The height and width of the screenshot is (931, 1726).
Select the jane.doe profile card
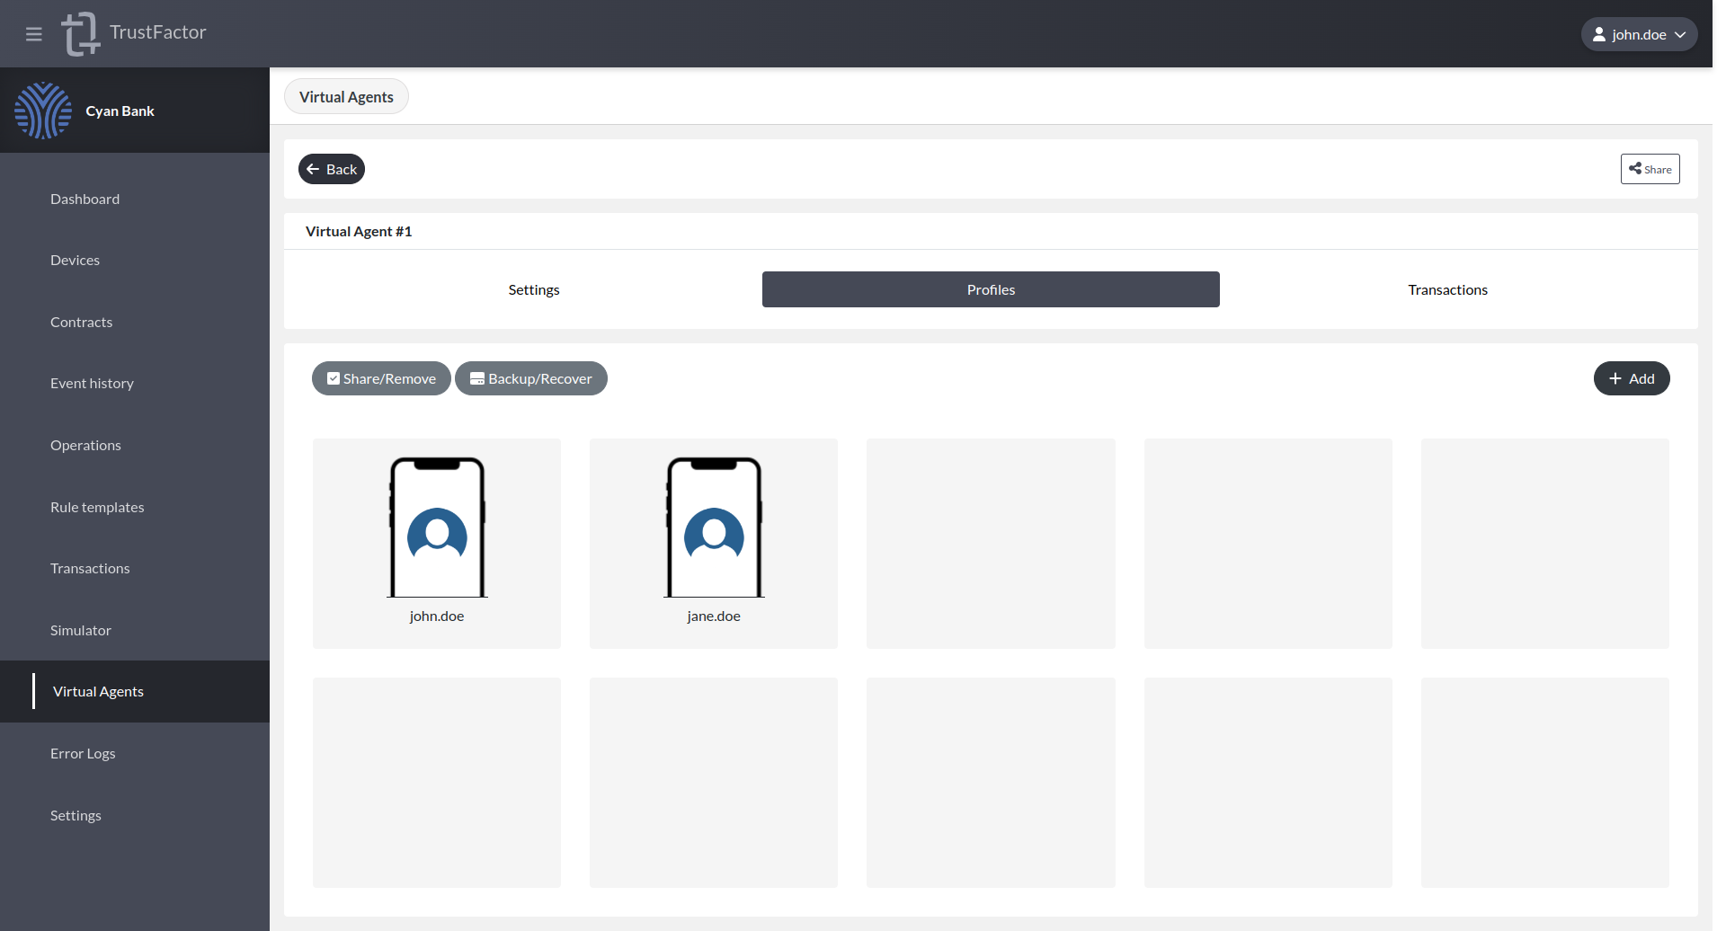click(x=713, y=543)
